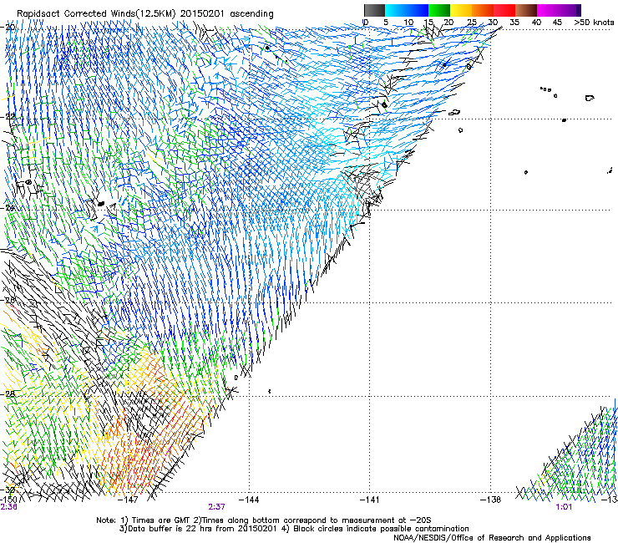Click the red 30–35 knots legend segment
618x543 pixels.
tap(504, 10)
